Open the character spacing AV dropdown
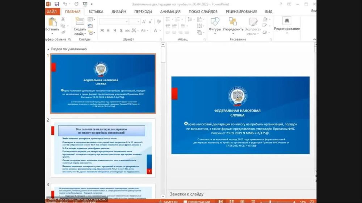The height and width of the screenshot is (203, 362). click(x=135, y=30)
